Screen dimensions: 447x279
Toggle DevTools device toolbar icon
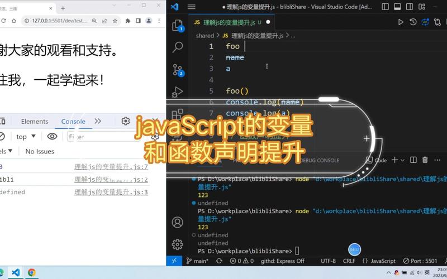pos(2,121)
